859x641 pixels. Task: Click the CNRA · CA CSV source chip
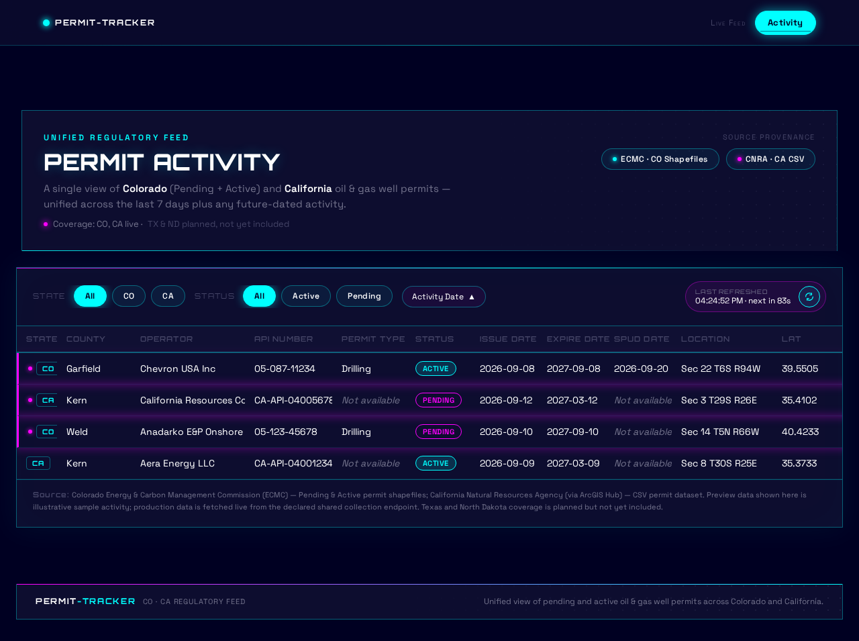[770, 159]
